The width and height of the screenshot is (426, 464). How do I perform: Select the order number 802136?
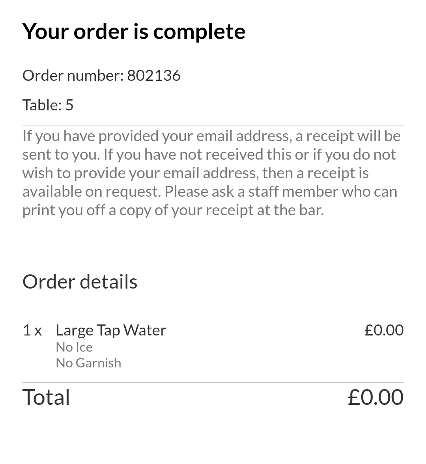[x=154, y=75]
